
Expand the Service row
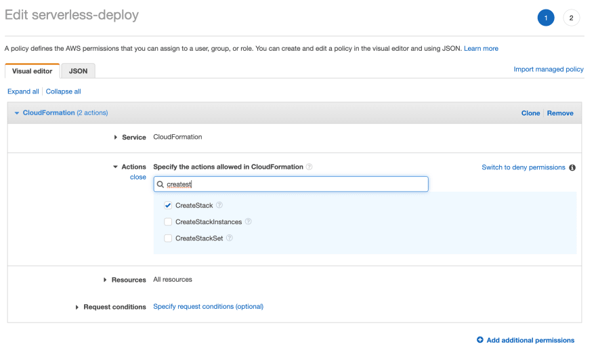click(116, 138)
